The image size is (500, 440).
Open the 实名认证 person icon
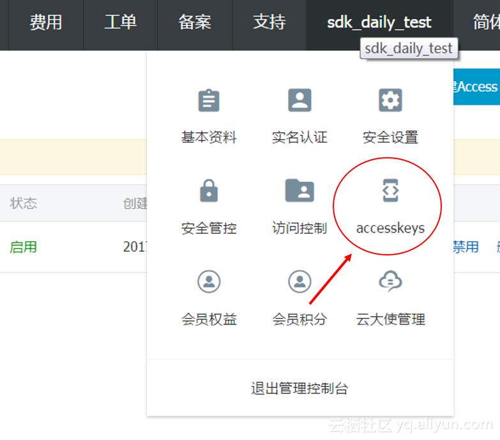point(299,100)
